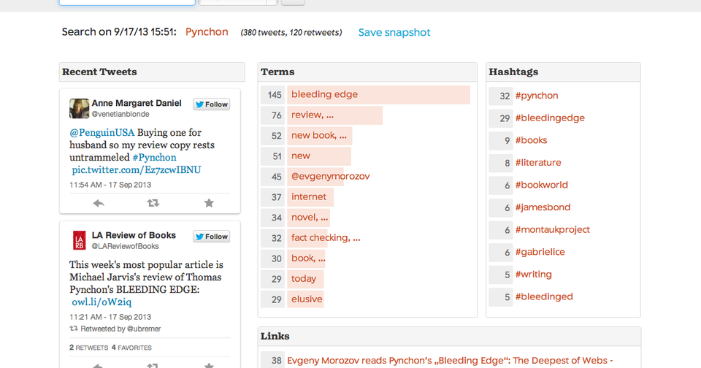Open the #bleedingedge hashtag
Viewport: 701px width, 368px height.
click(550, 118)
